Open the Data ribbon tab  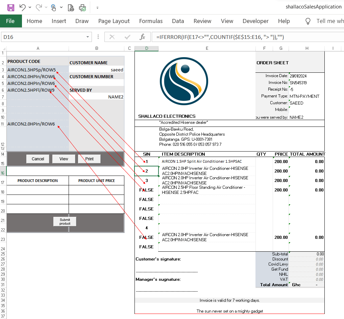click(178, 21)
